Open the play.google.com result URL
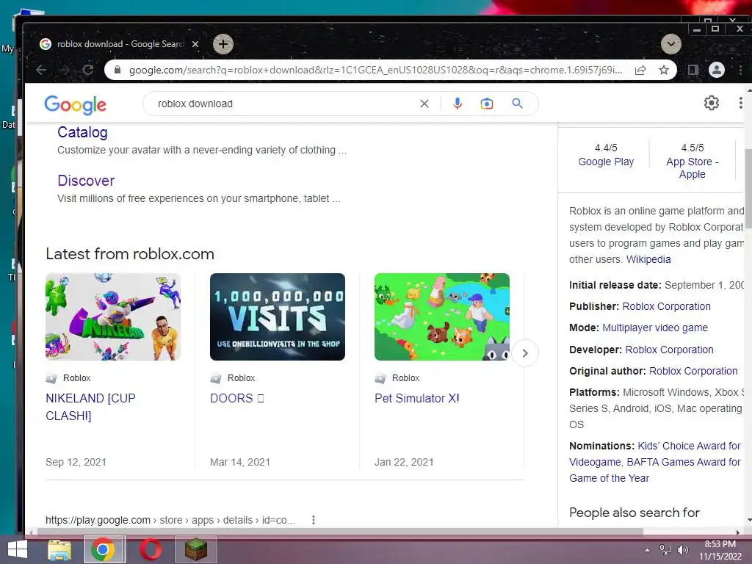 [x=170, y=520]
